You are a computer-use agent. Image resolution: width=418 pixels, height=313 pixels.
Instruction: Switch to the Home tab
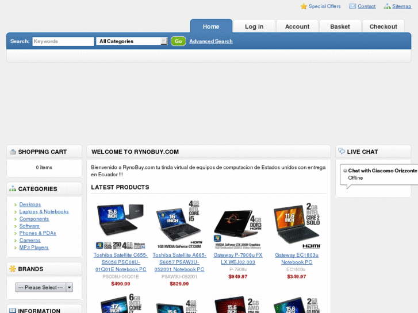(x=211, y=26)
